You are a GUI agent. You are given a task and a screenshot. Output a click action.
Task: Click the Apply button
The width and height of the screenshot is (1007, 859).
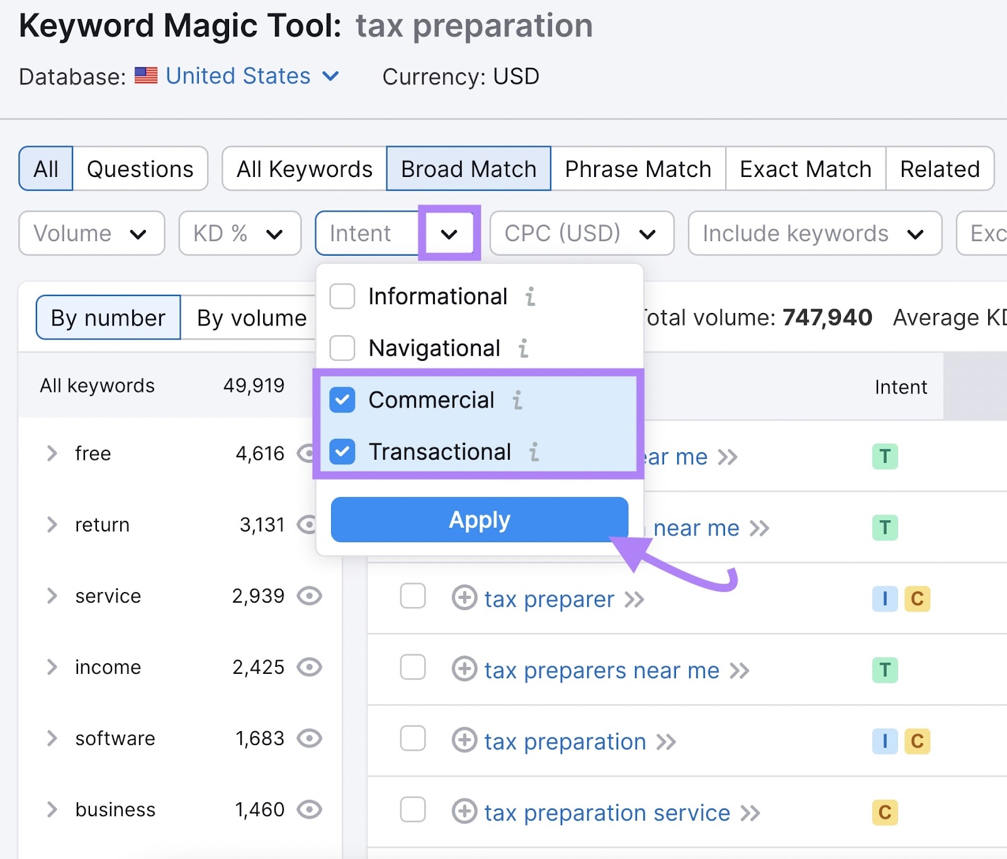479,519
